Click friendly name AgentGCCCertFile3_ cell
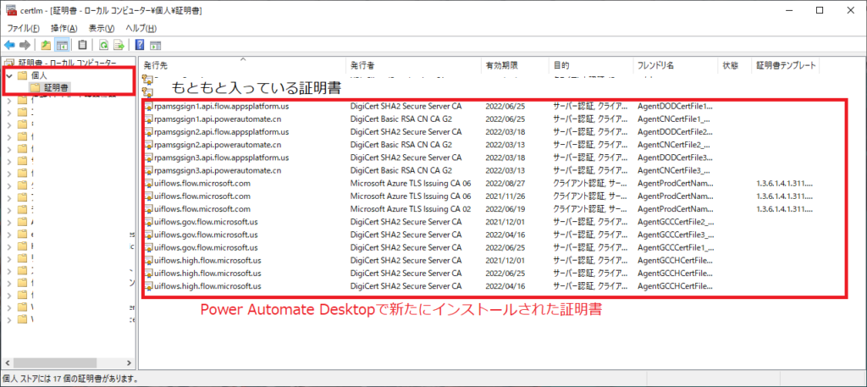The image size is (867, 387). pyautogui.click(x=675, y=235)
